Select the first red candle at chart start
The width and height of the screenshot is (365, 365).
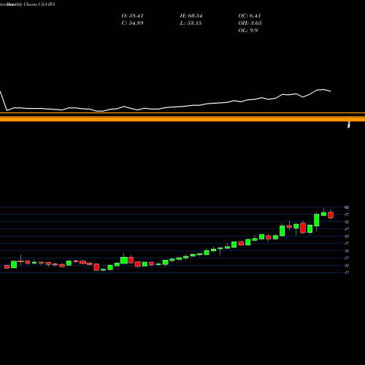(x=7, y=267)
